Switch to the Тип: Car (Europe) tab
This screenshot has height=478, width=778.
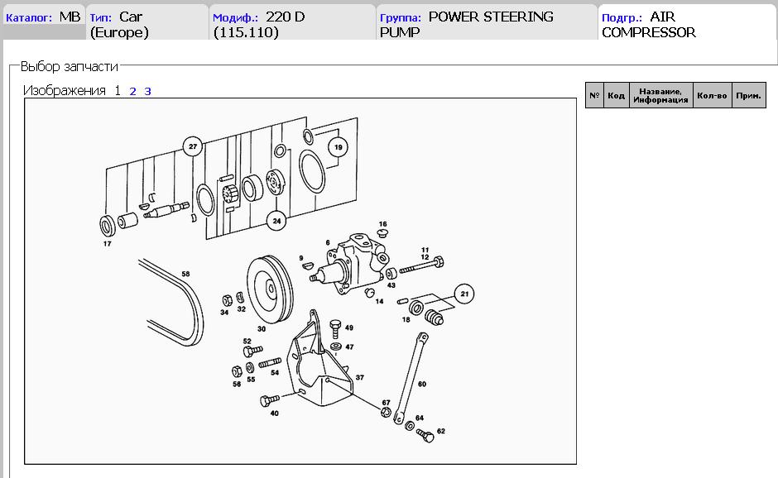(146, 24)
